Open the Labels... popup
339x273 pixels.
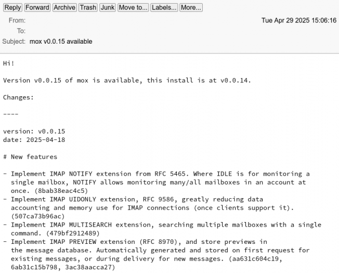(x=164, y=8)
